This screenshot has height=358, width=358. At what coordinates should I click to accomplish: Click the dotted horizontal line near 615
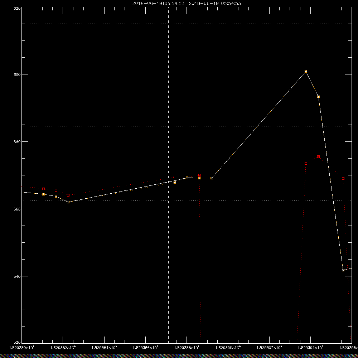pos(187,24)
